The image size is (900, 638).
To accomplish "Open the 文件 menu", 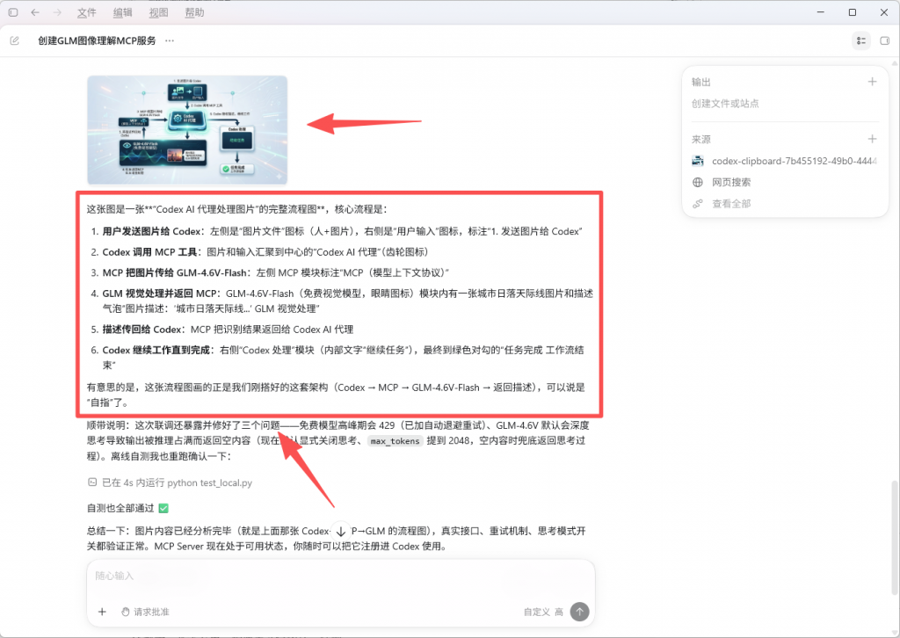I will 87,12.
